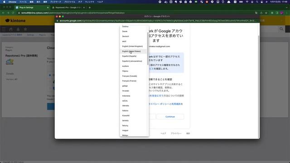Open a new browser tab
The image size is (290, 163).
pos(90,8)
